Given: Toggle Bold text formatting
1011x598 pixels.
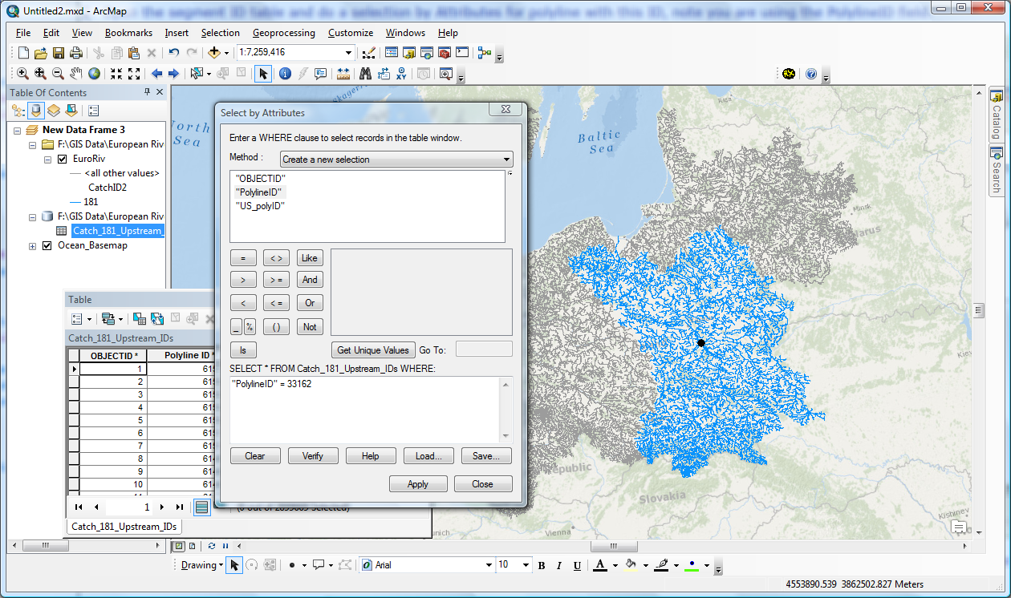Looking at the screenshot, I should [x=542, y=565].
